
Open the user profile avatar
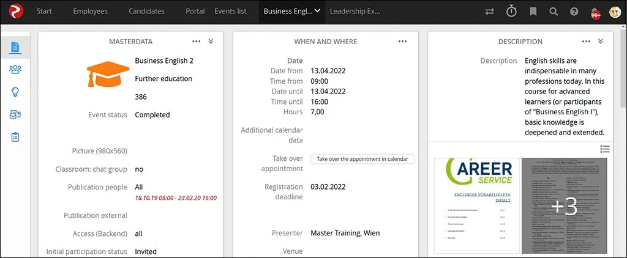pos(615,12)
